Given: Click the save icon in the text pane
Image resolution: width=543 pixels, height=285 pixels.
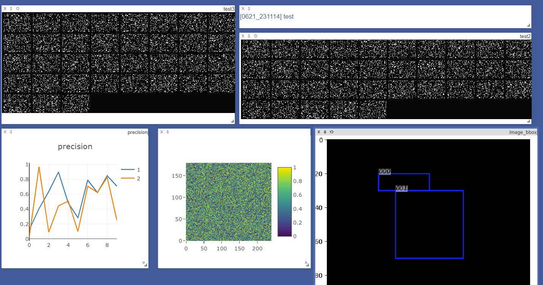Looking at the screenshot, I should [249, 8].
